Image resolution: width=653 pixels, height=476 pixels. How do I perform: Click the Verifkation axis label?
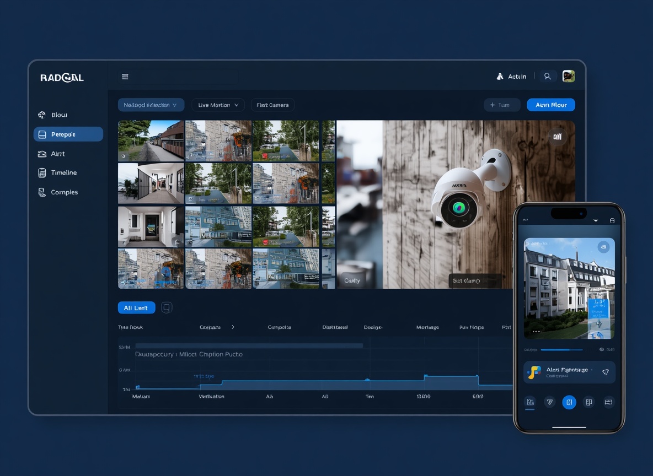pos(211,397)
